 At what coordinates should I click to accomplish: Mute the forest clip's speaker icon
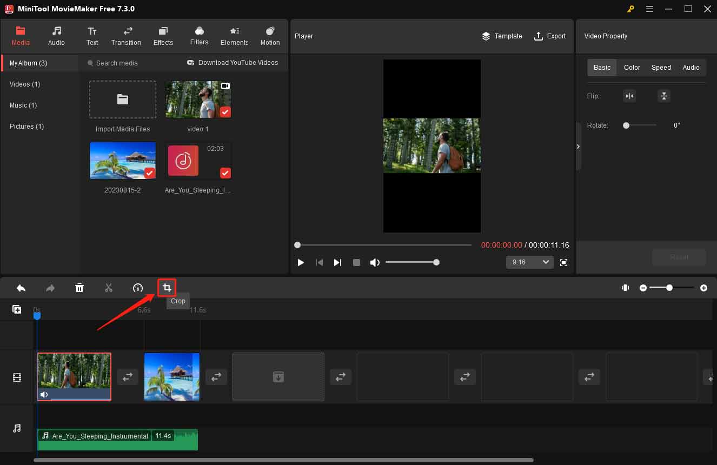[44, 395]
